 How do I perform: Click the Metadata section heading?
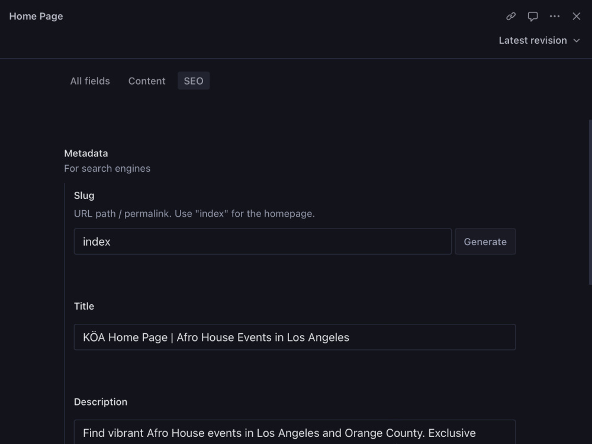click(x=86, y=153)
